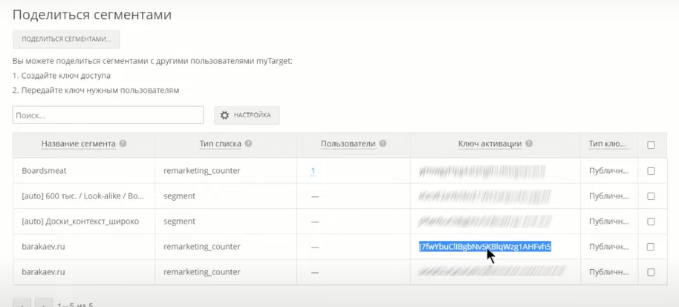Check the Look-alike segment row checkbox

tap(651, 196)
